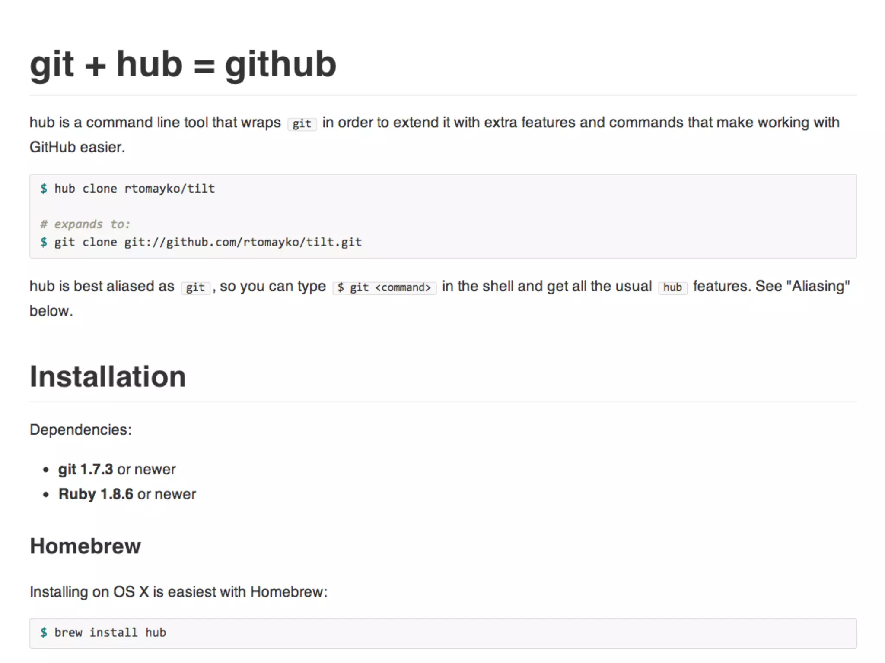Viewport: 885px width, 663px height.
Task: Click the "git + hub = github" heading
Action: point(183,64)
